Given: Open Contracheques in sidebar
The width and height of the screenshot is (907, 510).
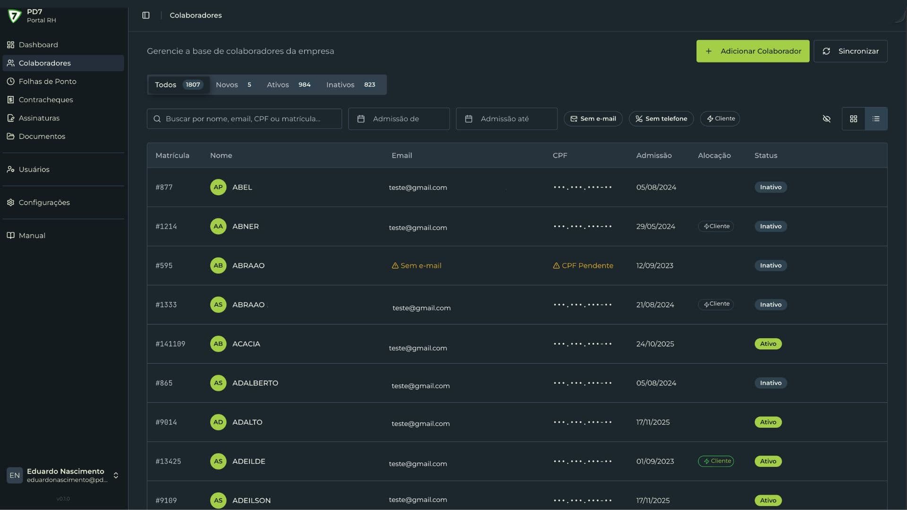Looking at the screenshot, I should click(x=46, y=100).
